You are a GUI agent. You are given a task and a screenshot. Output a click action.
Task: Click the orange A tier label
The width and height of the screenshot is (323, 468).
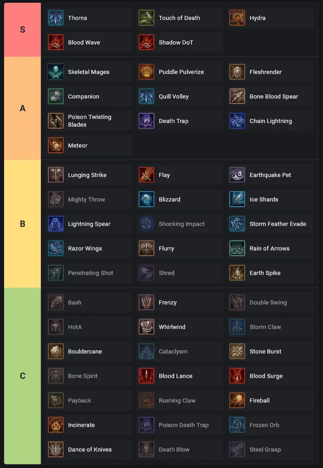23,108
